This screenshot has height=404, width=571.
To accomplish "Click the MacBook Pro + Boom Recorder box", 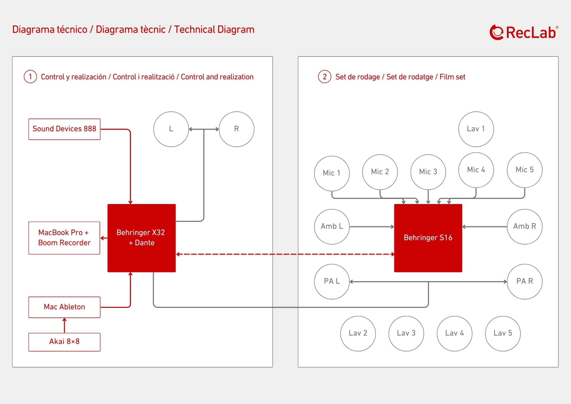I will click(x=64, y=238).
